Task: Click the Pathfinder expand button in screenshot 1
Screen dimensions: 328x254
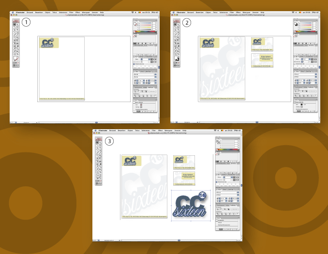Action: click(x=153, y=90)
